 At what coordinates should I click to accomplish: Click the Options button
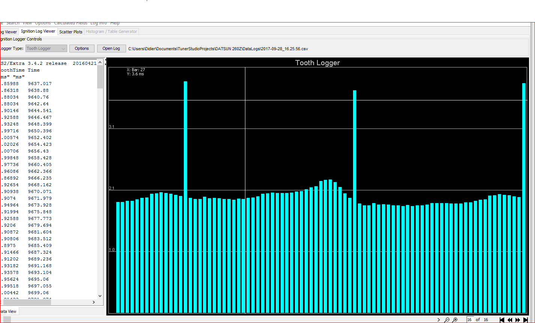click(82, 48)
